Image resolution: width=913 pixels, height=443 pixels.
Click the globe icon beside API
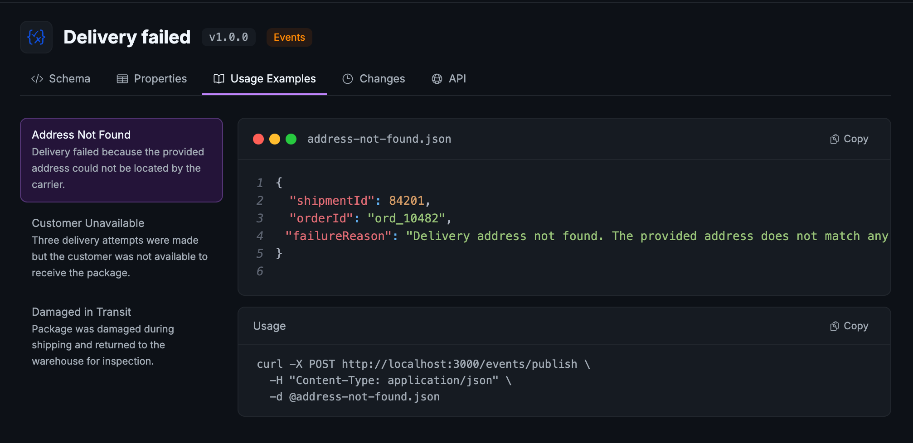[x=437, y=78]
